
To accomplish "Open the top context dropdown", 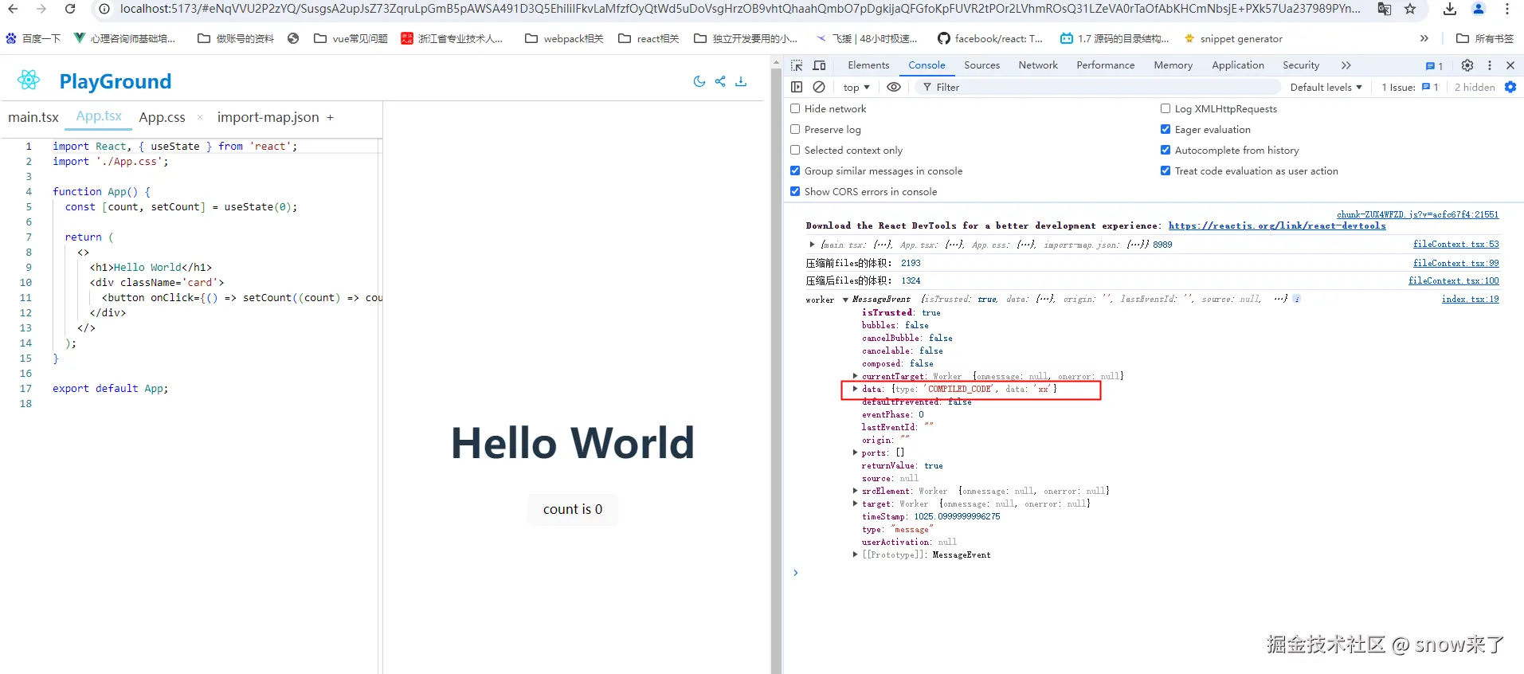I will point(856,88).
